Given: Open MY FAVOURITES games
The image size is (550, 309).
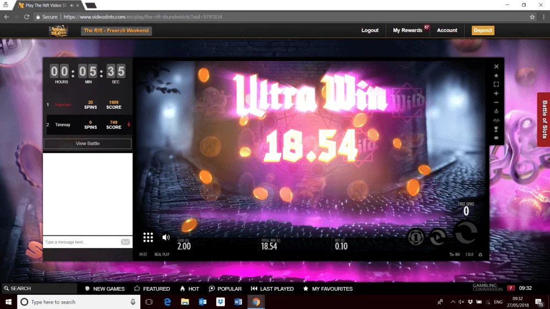Looking at the screenshot, I should (328, 289).
